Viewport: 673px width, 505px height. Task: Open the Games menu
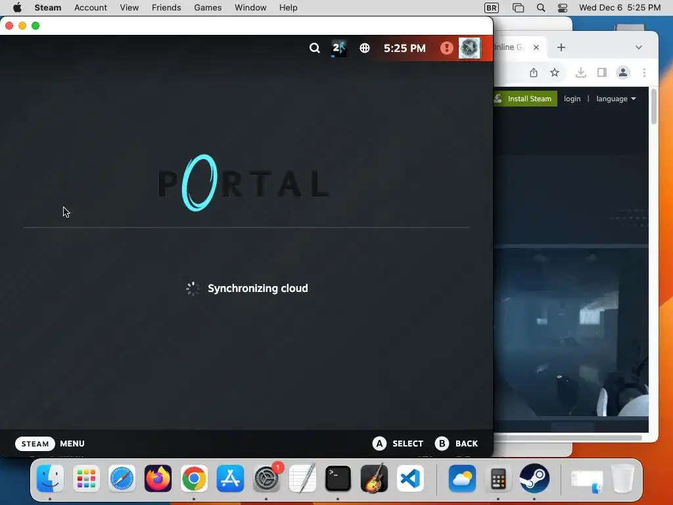[x=208, y=8]
